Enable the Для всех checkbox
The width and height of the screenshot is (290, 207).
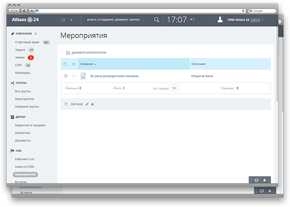[x=66, y=104]
